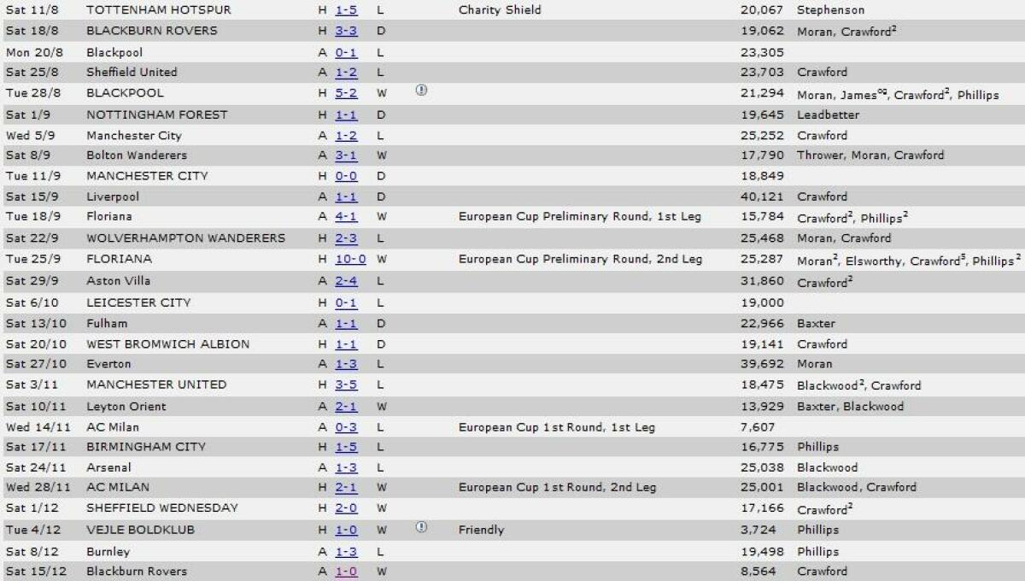The image size is (1025, 581).
Task: Open the 3-1 score at Bolton Wanderers
Action: tap(346, 156)
